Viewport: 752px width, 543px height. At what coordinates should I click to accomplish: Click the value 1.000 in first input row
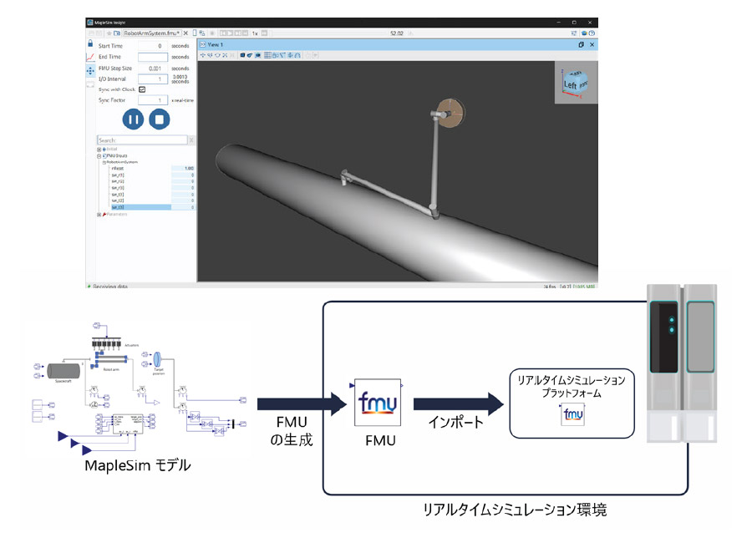(189, 169)
